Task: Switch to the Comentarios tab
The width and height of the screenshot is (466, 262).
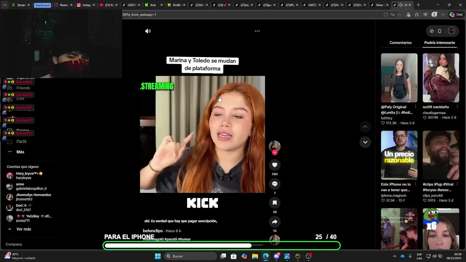Action: (400, 43)
